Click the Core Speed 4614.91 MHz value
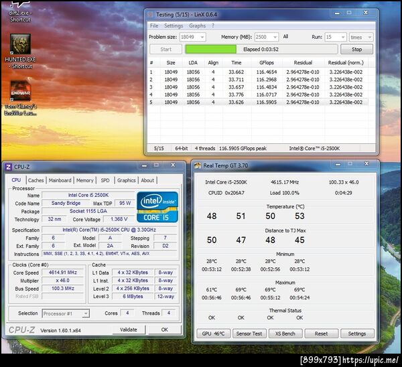Image resolution: width=402 pixels, height=367 pixels. point(63,273)
